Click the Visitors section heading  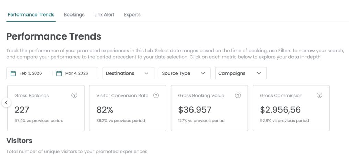click(19, 141)
